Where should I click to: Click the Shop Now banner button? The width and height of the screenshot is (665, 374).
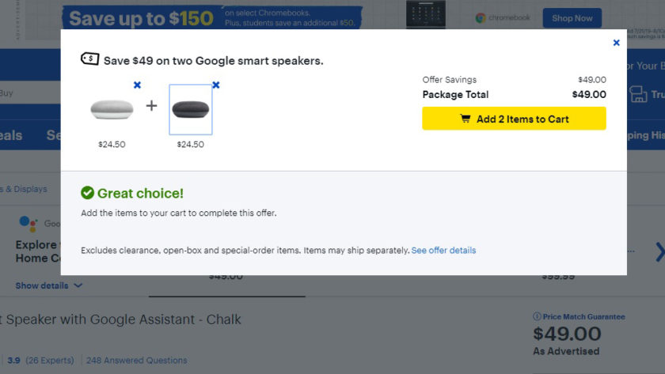click(x=572, y=18)
